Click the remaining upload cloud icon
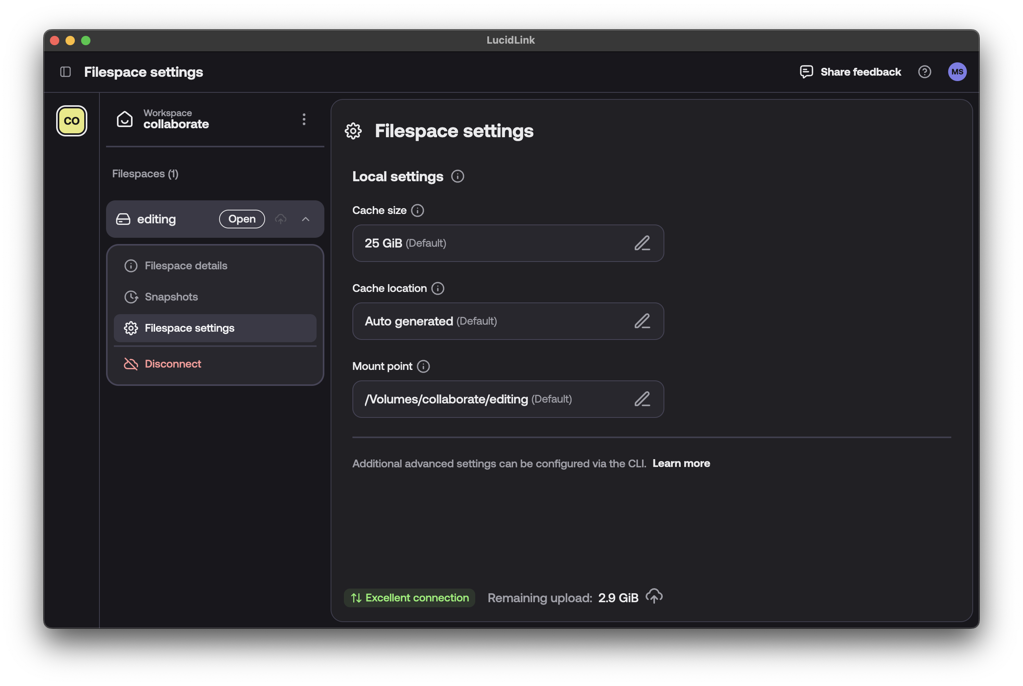 click(x=654, y=596)
